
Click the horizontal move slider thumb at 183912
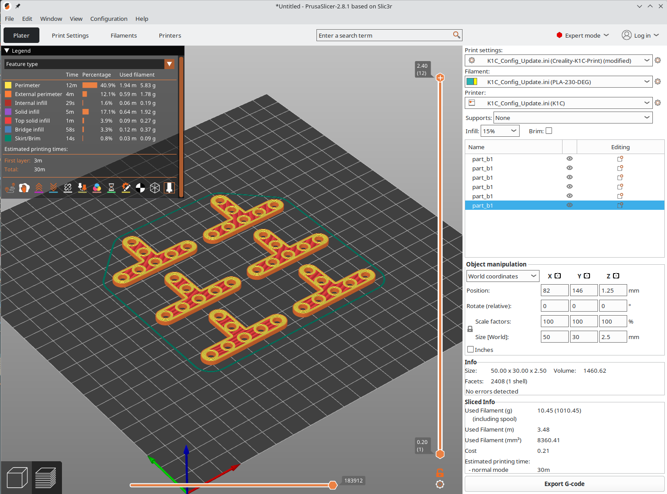pos(333,485)
